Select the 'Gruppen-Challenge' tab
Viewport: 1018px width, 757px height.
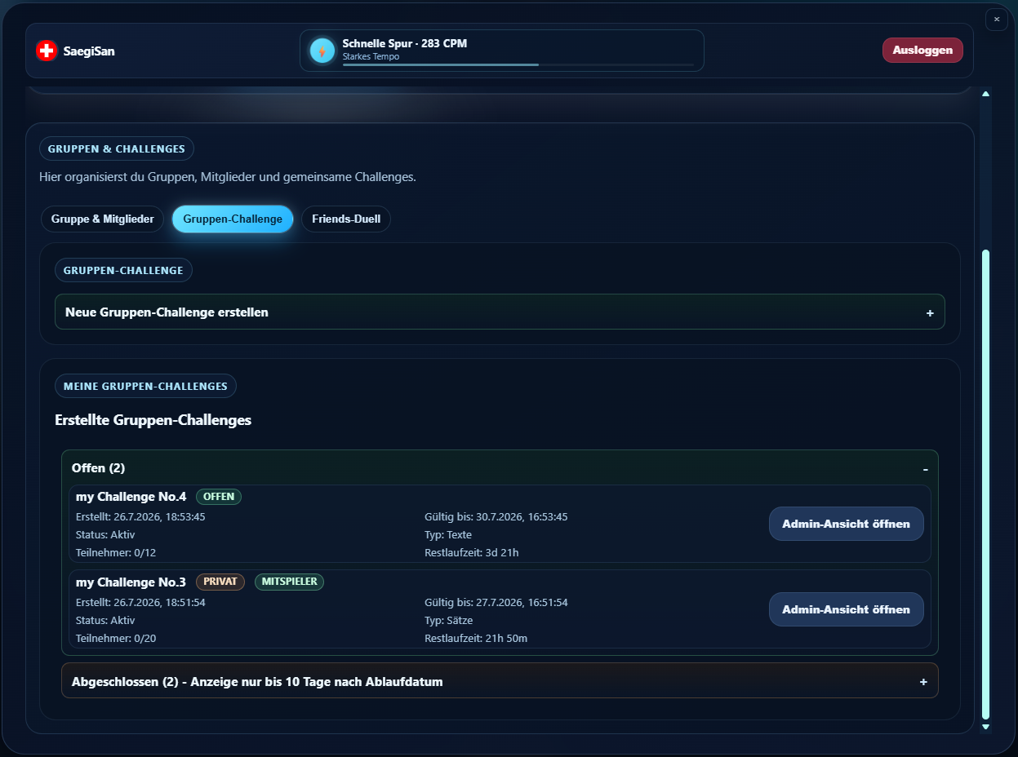(x=233, y=219)
